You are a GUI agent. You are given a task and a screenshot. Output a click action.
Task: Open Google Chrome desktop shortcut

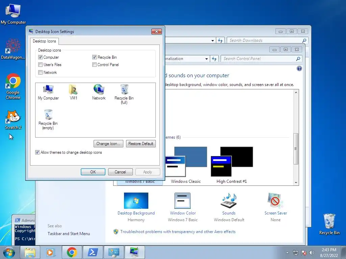point(13,87)
